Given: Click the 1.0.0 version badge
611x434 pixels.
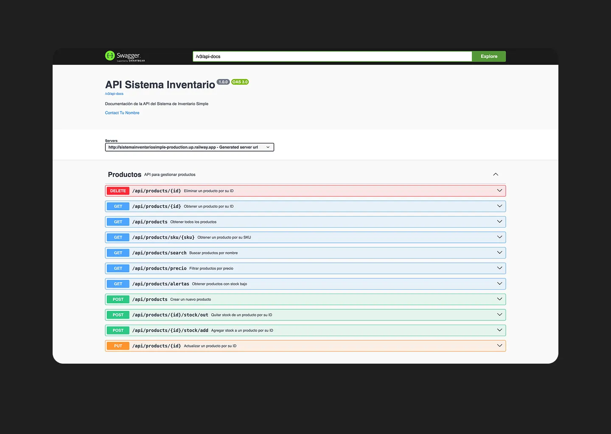Looking at the screenshot, I should [223, 82].
